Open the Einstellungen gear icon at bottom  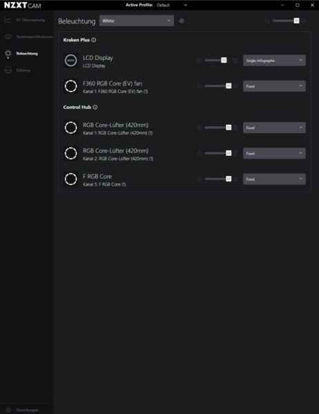coord(8,410)
